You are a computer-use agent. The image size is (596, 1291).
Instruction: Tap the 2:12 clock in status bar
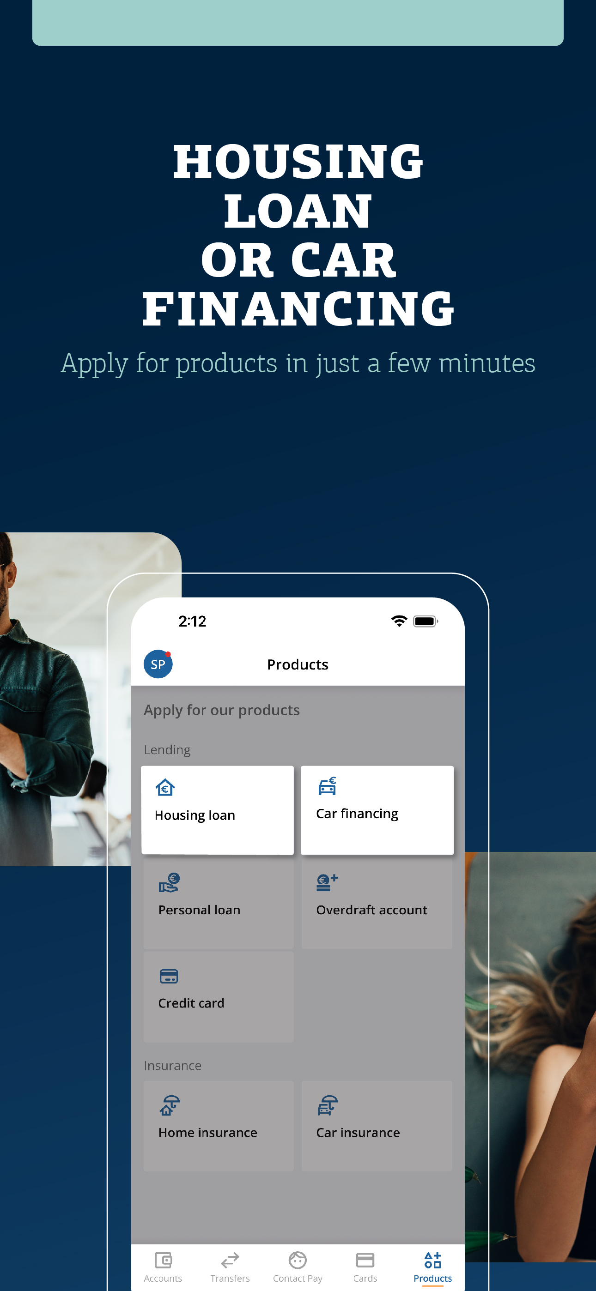click(192, 621)
